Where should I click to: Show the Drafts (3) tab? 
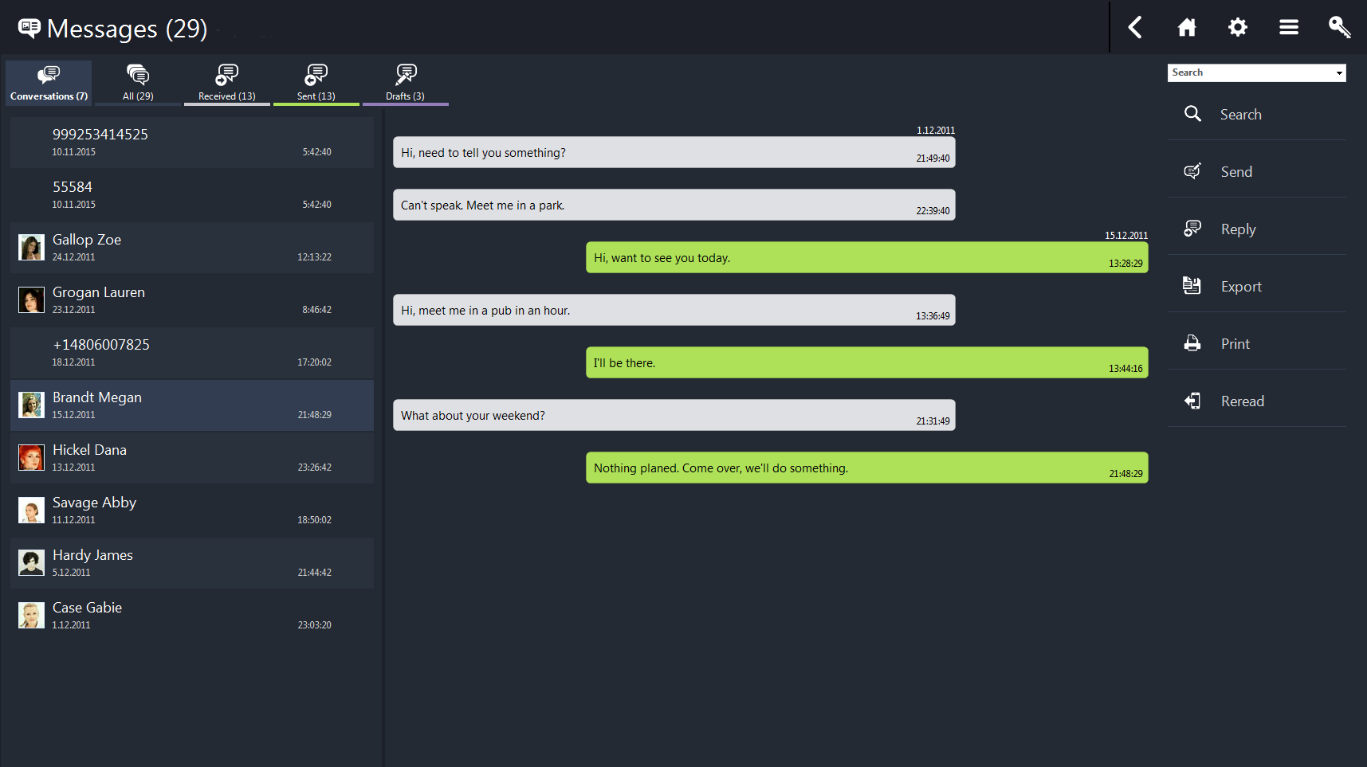pyautogui.click(x=405, y=83)
